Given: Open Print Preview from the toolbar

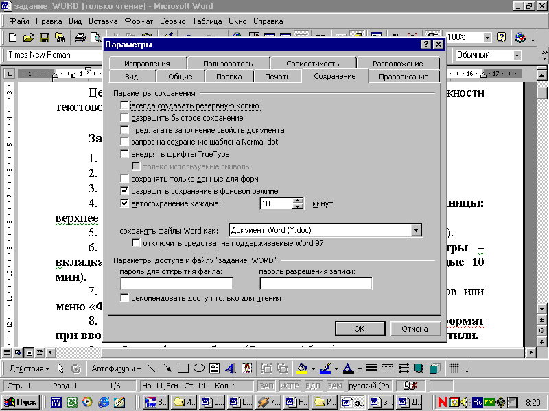Looking at the screenshot, I should pyautogui.click(x=95, y=38).
